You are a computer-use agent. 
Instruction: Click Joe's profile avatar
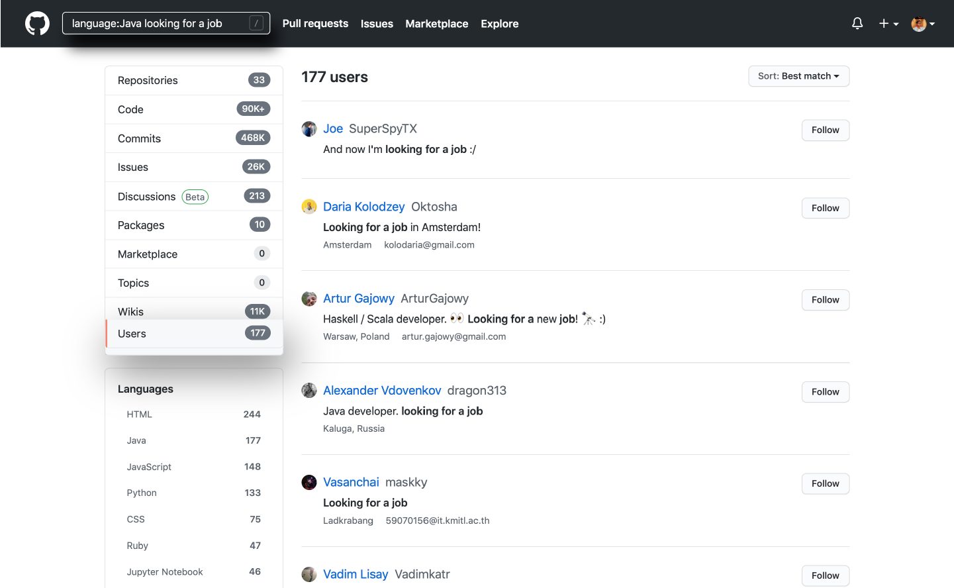[309, 128]
